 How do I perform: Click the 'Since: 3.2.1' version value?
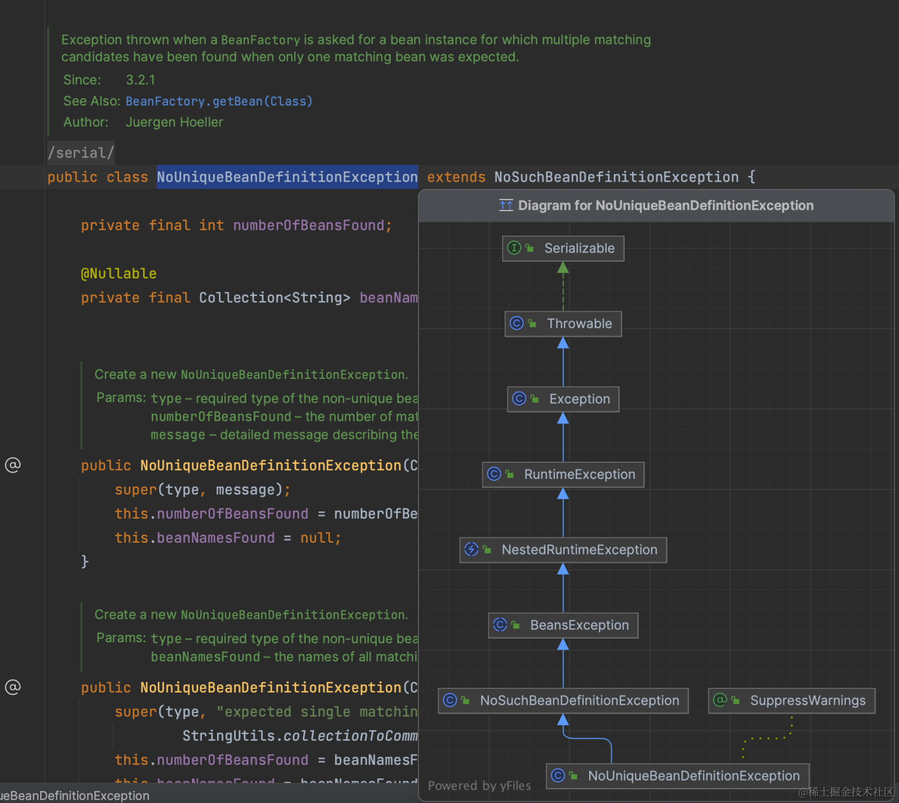point(140,80)
